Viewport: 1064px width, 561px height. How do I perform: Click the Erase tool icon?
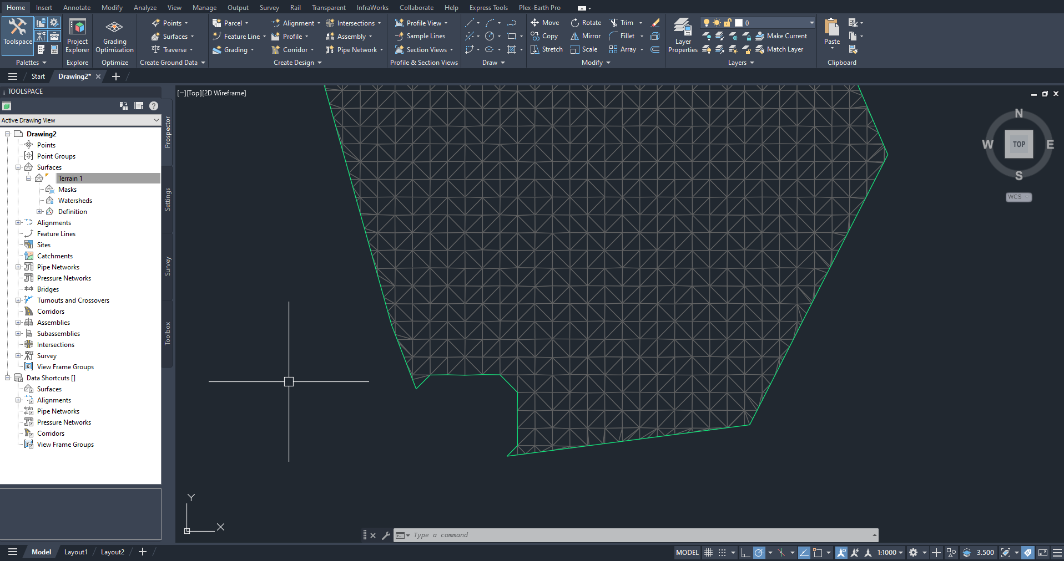point(655,23)
